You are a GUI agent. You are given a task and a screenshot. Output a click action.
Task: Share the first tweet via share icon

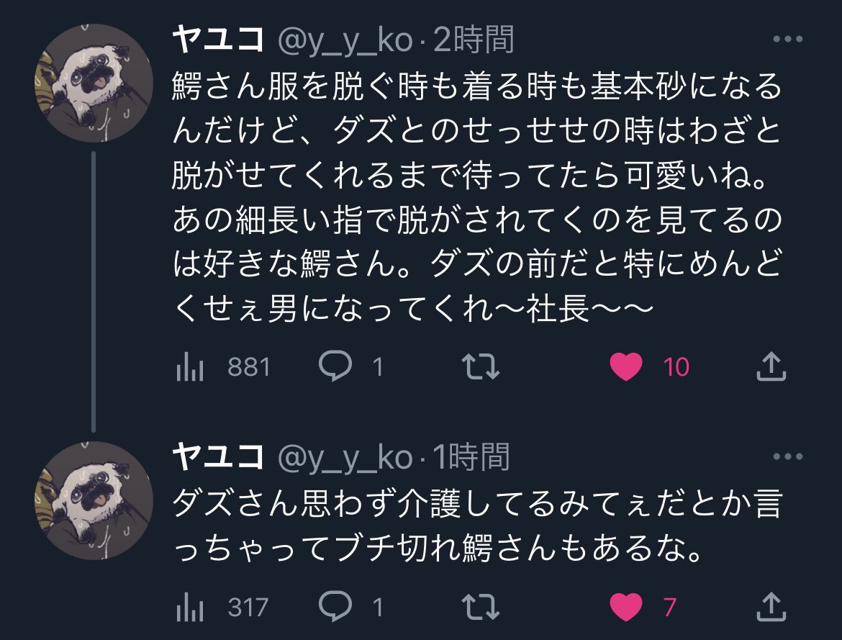[771, 366]
